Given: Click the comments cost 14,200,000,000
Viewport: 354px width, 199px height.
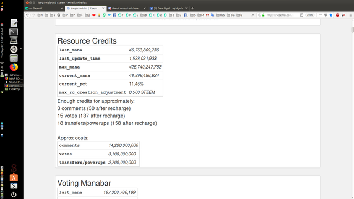Looking at the screenshot, I should (x=123, y=145).
